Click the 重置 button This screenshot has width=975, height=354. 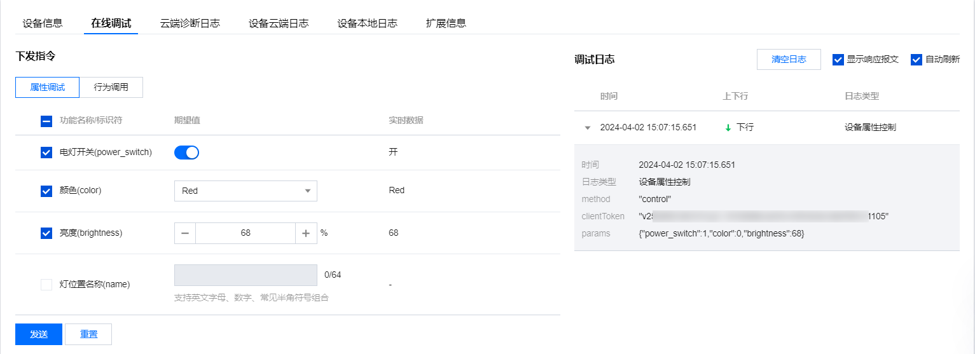tap(88, 334)
